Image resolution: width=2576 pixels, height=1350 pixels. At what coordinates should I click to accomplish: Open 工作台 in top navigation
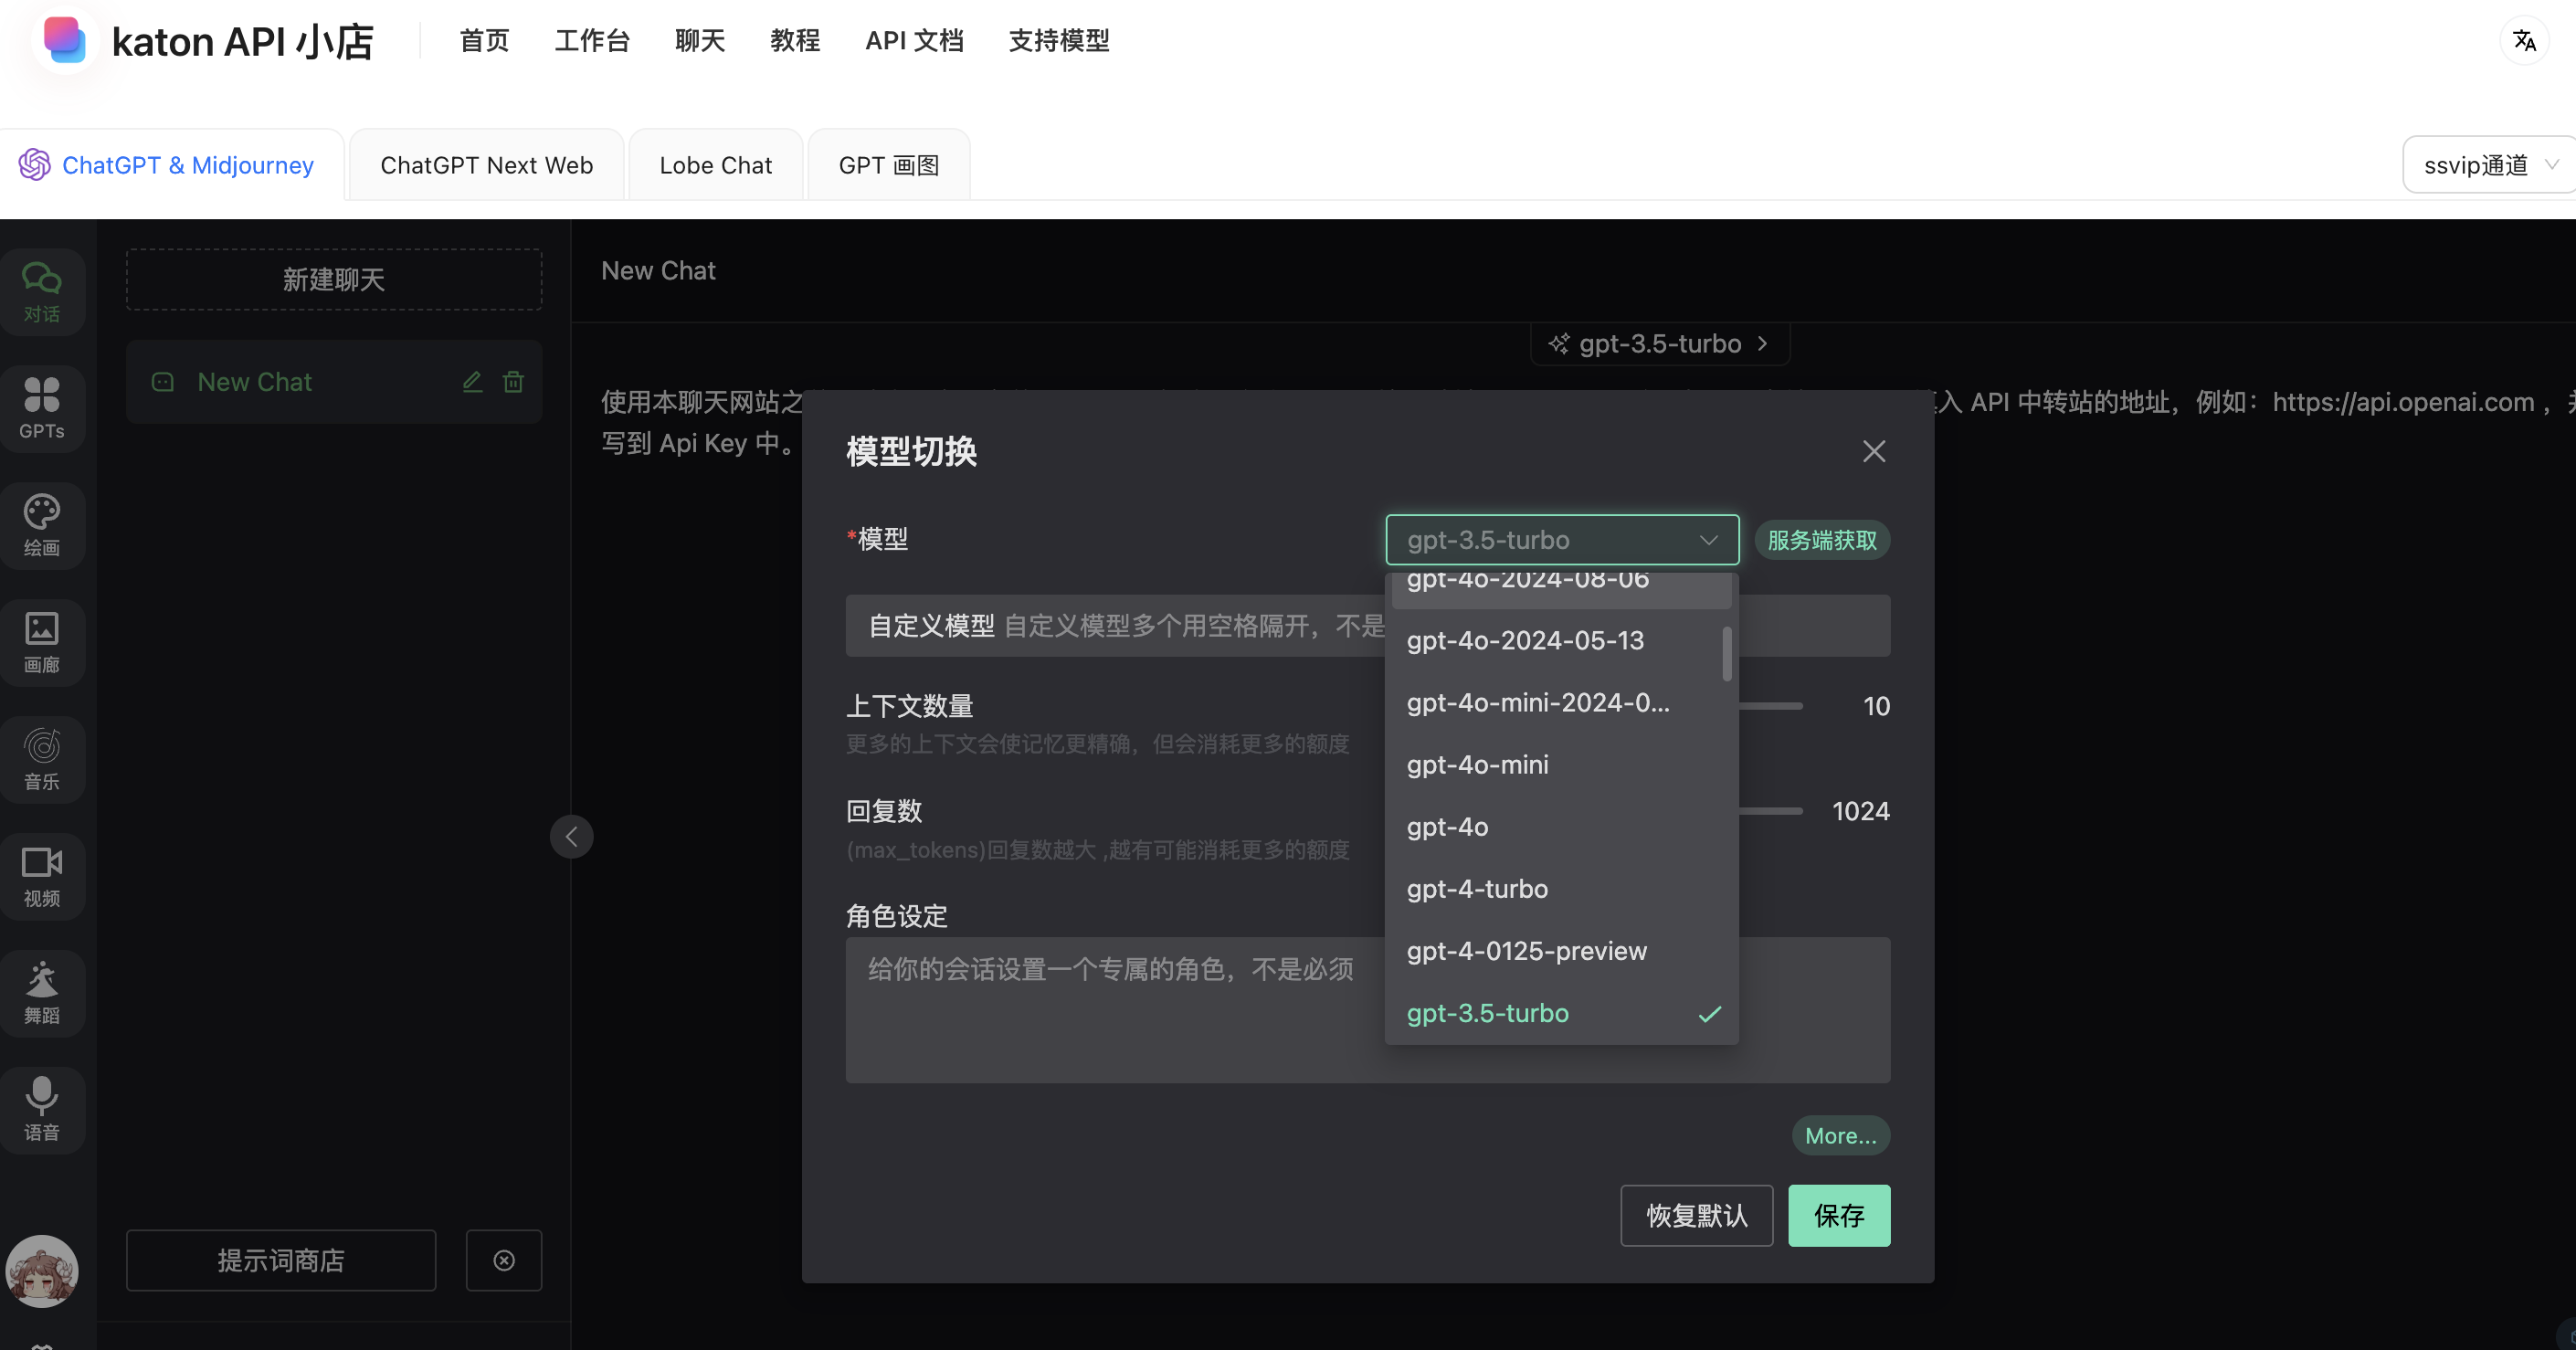[592, 40]
